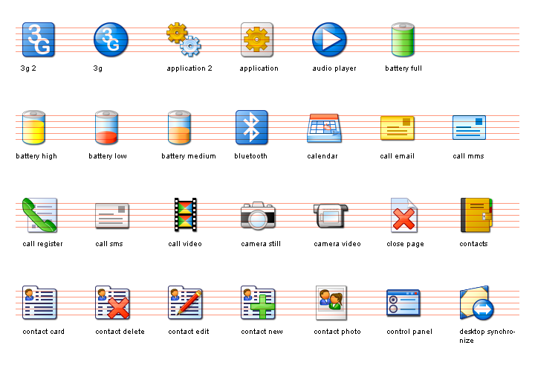Select the round 3g icon

[x=111, y=40]
